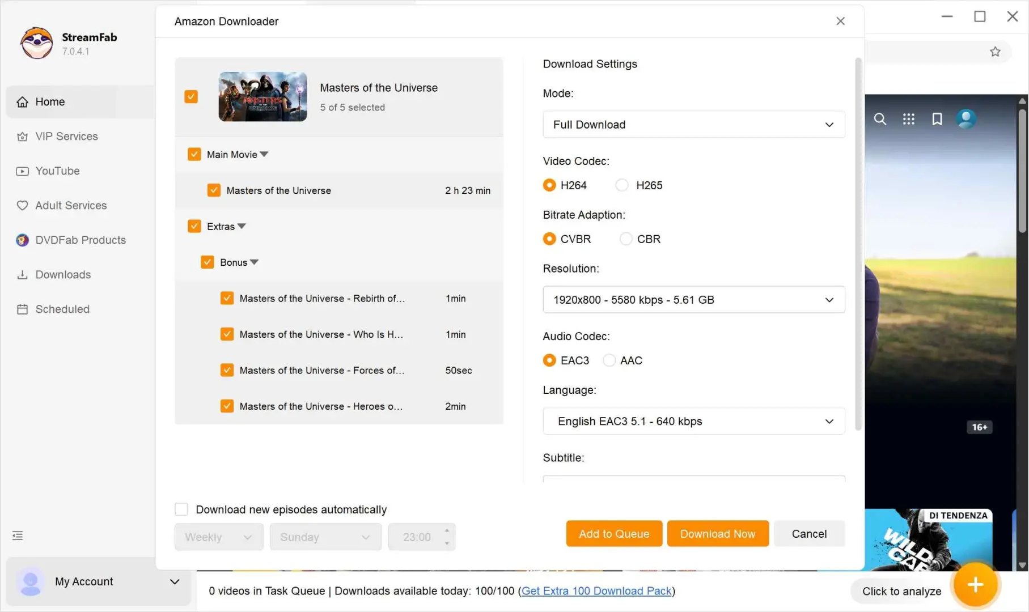Collapse the Main Movie section arrow
Image resolution: width=1029 pixels, height=612 pixels.
coord(264,154)
